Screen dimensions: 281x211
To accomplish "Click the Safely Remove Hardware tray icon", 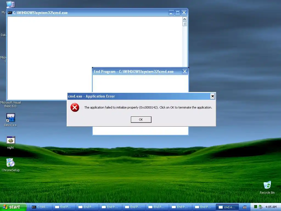I will click(261, 207).
